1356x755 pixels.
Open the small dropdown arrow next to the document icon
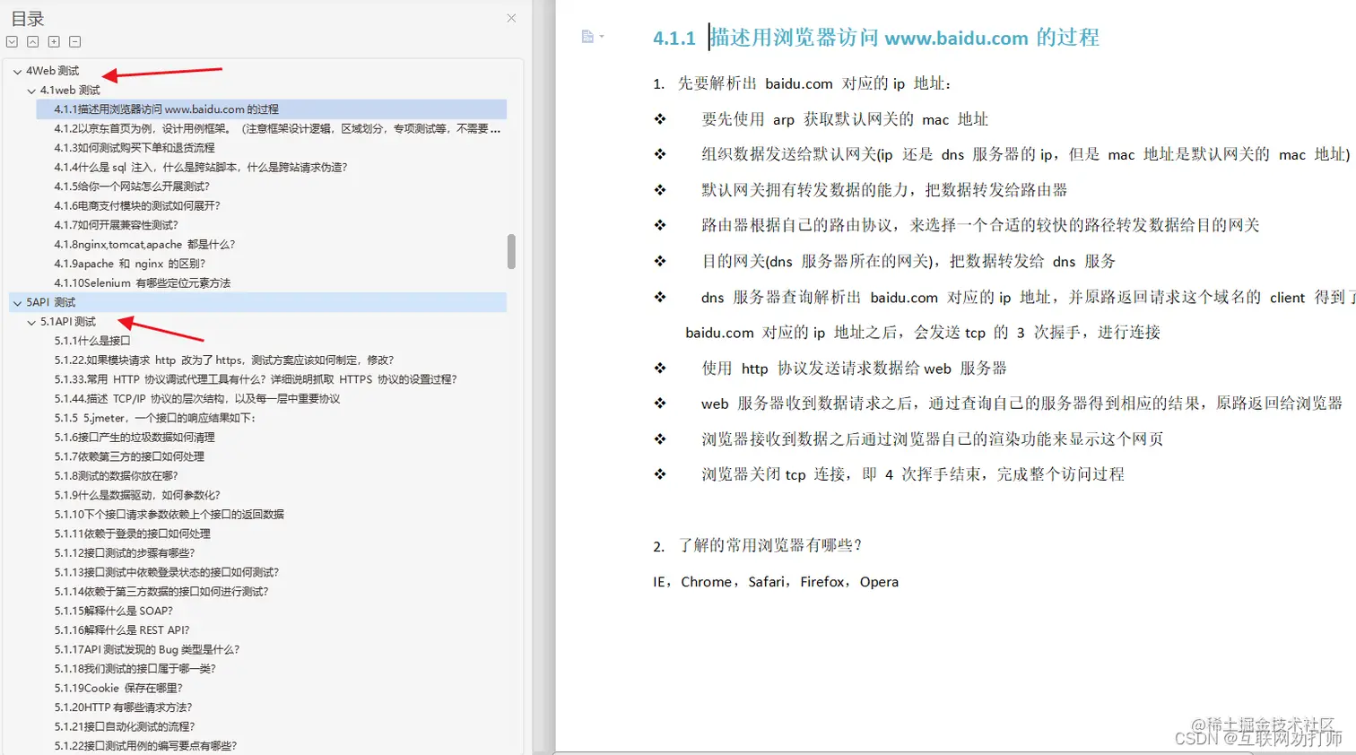602,37
